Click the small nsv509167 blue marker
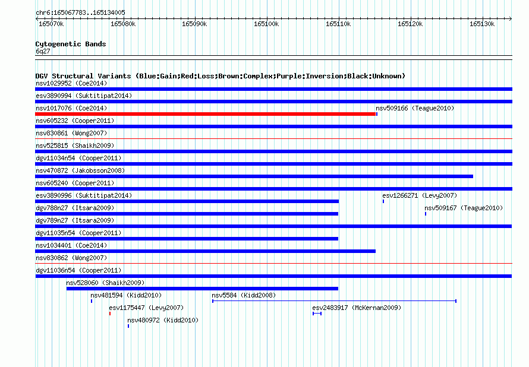529x367 pixels. coord(426,214)
